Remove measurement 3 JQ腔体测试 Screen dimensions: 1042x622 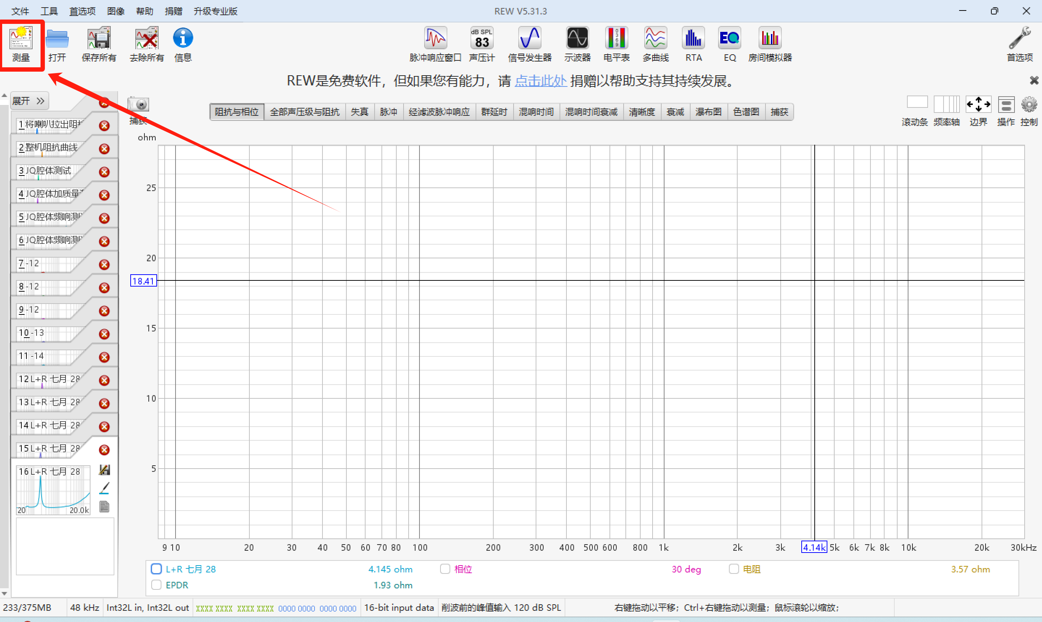[104, 172]
